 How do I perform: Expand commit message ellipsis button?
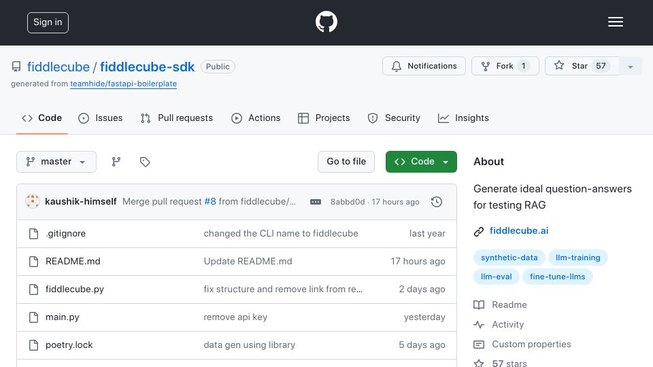point(315,202)
